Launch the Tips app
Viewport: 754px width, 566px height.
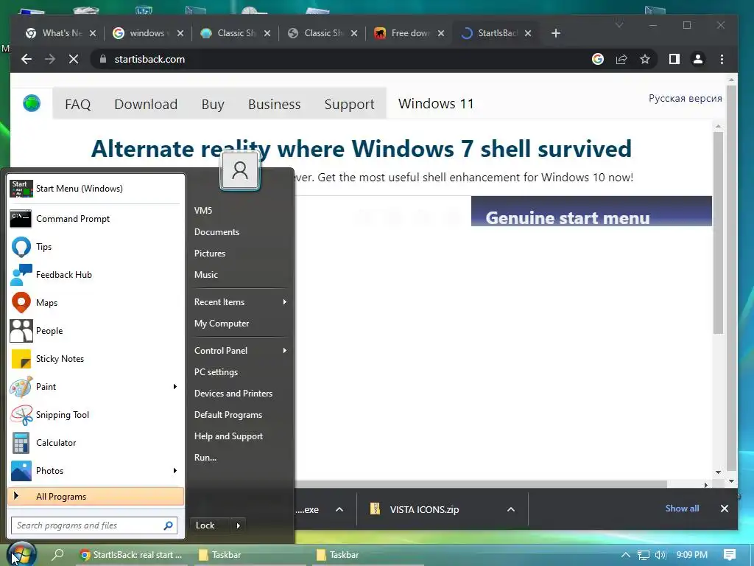point(95,246)
